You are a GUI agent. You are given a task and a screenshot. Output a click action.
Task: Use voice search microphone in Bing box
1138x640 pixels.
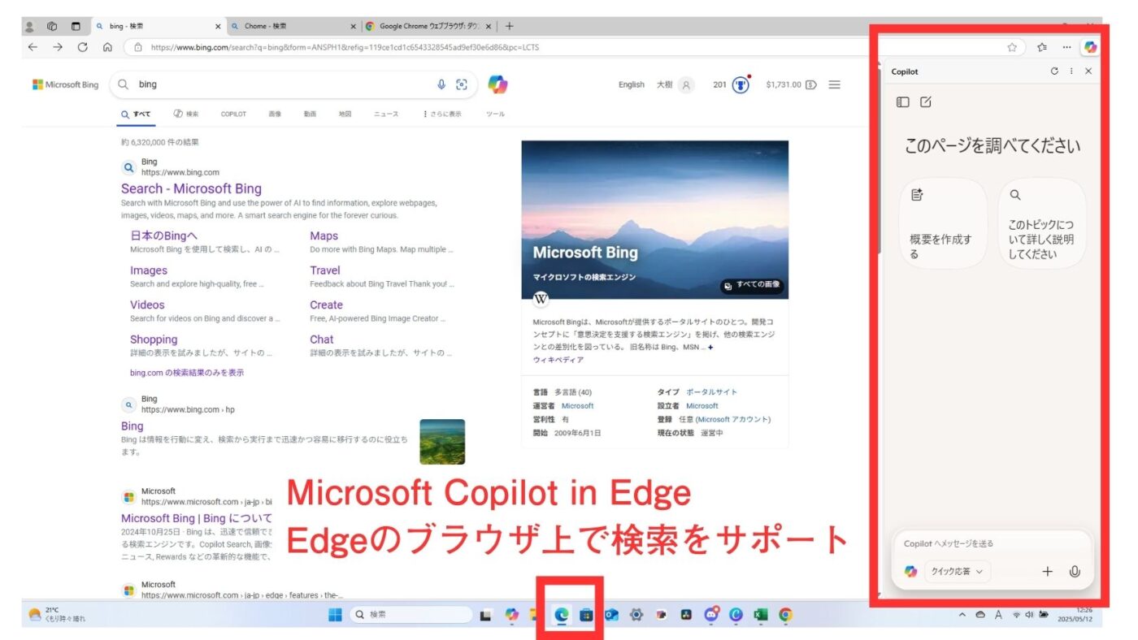441,84
